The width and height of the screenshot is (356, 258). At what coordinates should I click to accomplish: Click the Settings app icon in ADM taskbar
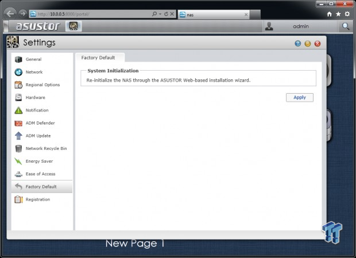pyautogui.click(x=73, y=26)
